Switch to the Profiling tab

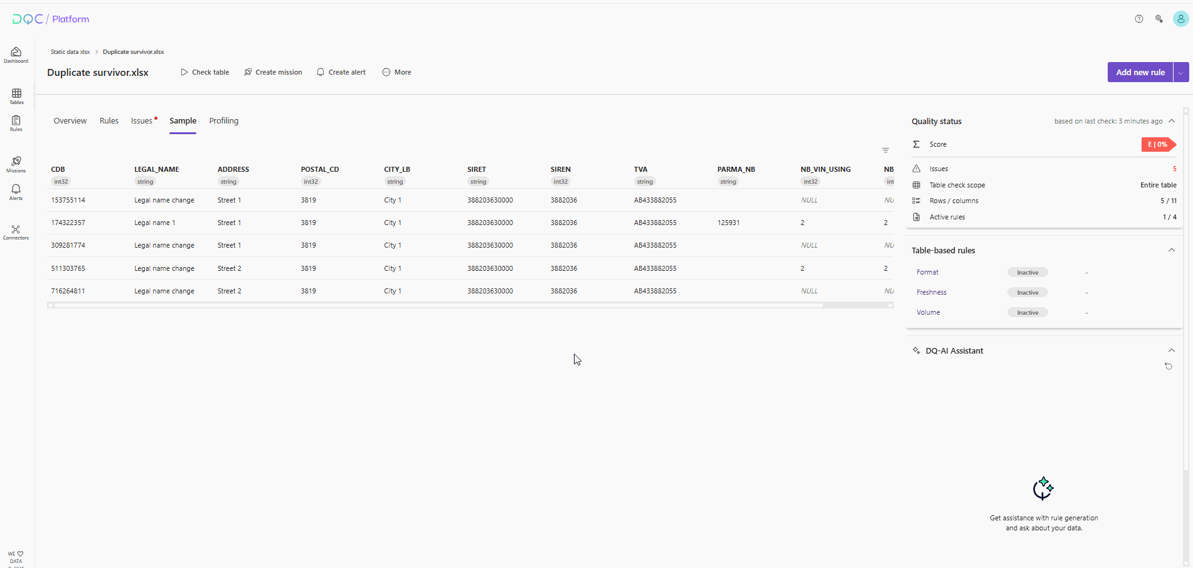(x=224, y=121)
